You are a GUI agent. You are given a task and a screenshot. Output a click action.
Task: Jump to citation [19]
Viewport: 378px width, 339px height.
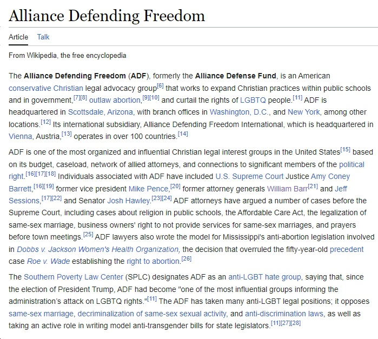click(49, 186)
